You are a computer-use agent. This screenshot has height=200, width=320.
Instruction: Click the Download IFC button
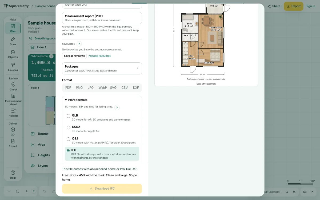coord(102,189)
